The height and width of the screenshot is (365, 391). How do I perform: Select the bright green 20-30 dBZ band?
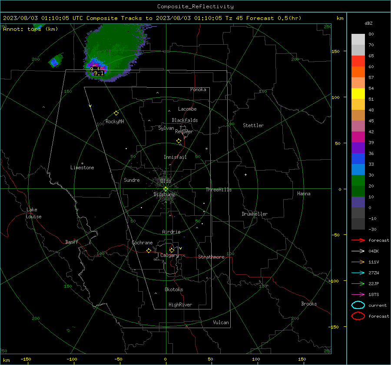click(x=358, y=181)
